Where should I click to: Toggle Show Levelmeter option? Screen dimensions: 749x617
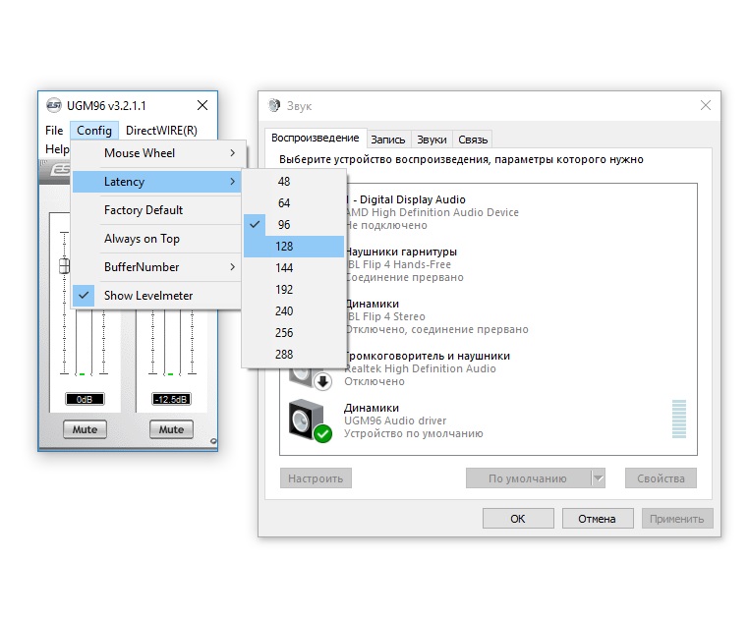click(x=156, y=296)
